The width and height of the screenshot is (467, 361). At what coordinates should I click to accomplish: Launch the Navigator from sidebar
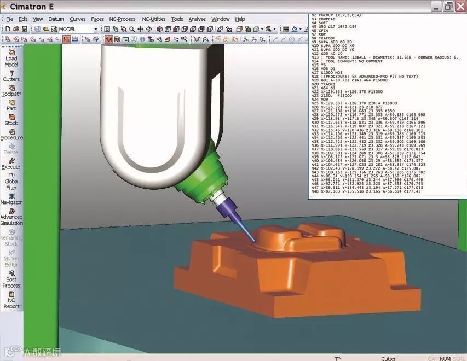tap(11, 199)
